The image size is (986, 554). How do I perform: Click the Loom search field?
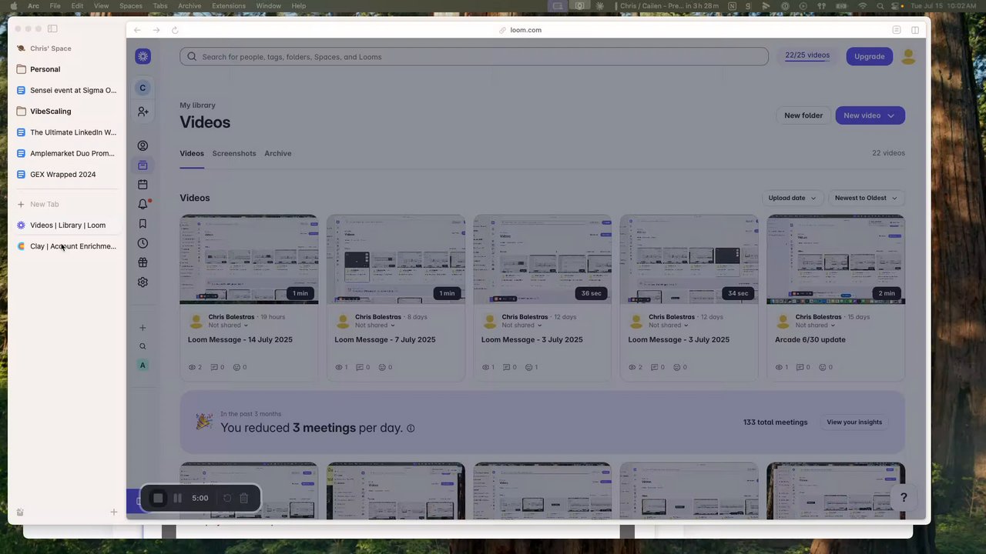474,57
